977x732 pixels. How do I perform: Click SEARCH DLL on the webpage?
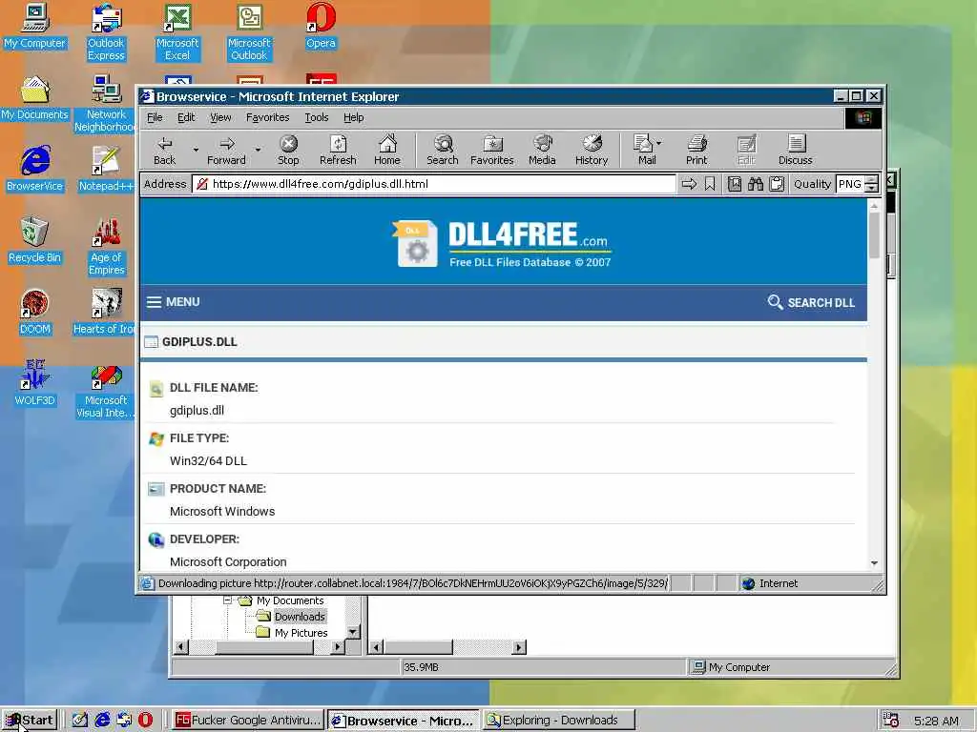coord(811,302)
